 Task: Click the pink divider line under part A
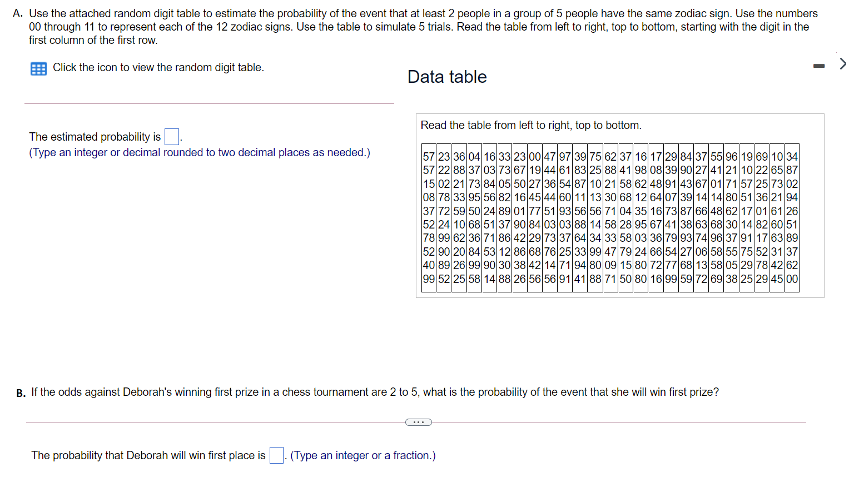pos(209,103)
